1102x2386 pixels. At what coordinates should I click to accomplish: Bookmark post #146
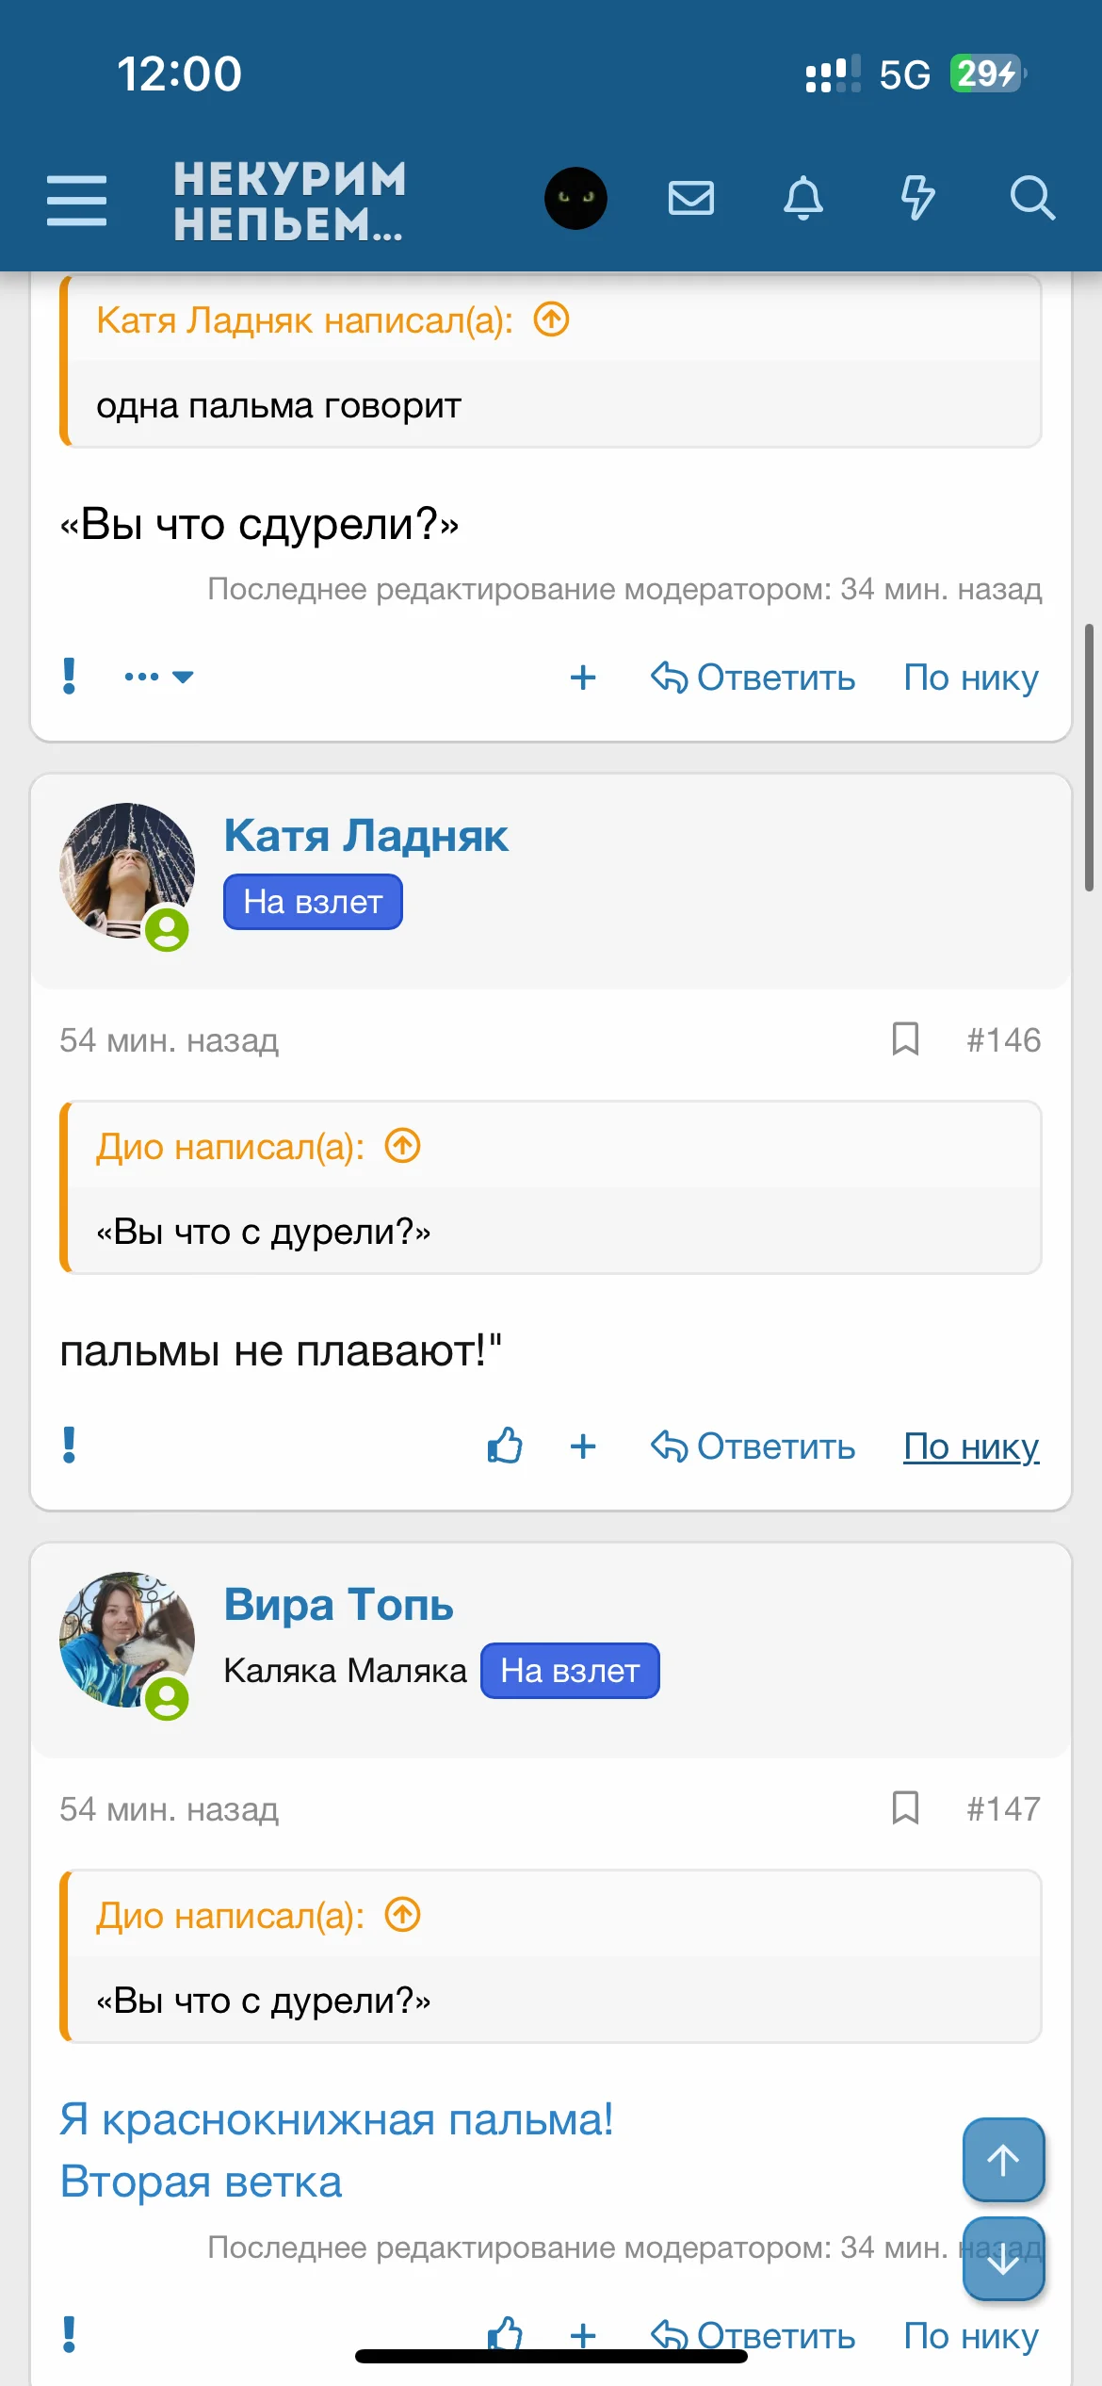902,1040
